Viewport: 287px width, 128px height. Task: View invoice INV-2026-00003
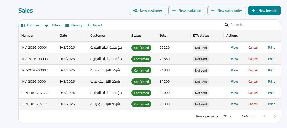234,59
